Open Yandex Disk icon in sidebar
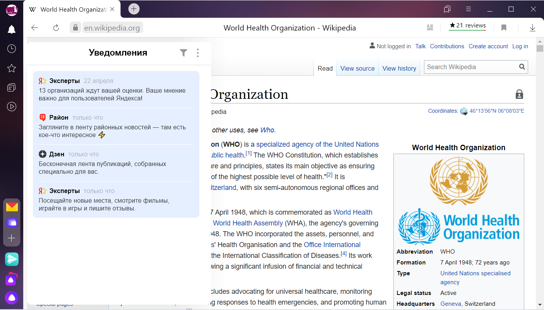The height and width of the screenshot is (310, 544). 12,223
